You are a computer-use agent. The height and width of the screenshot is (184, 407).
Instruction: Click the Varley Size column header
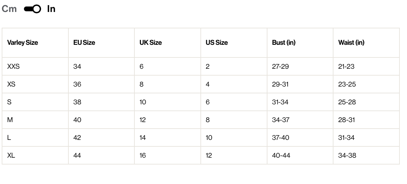click(x=23, y=43)
